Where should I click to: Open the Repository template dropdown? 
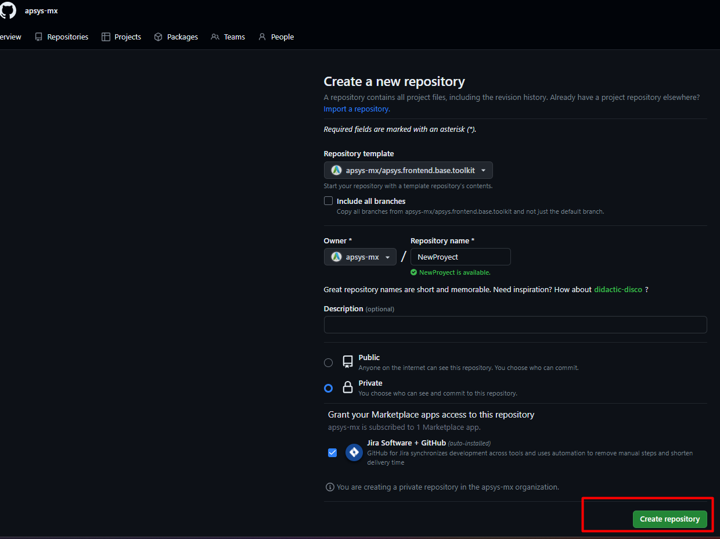coord(408,170)
